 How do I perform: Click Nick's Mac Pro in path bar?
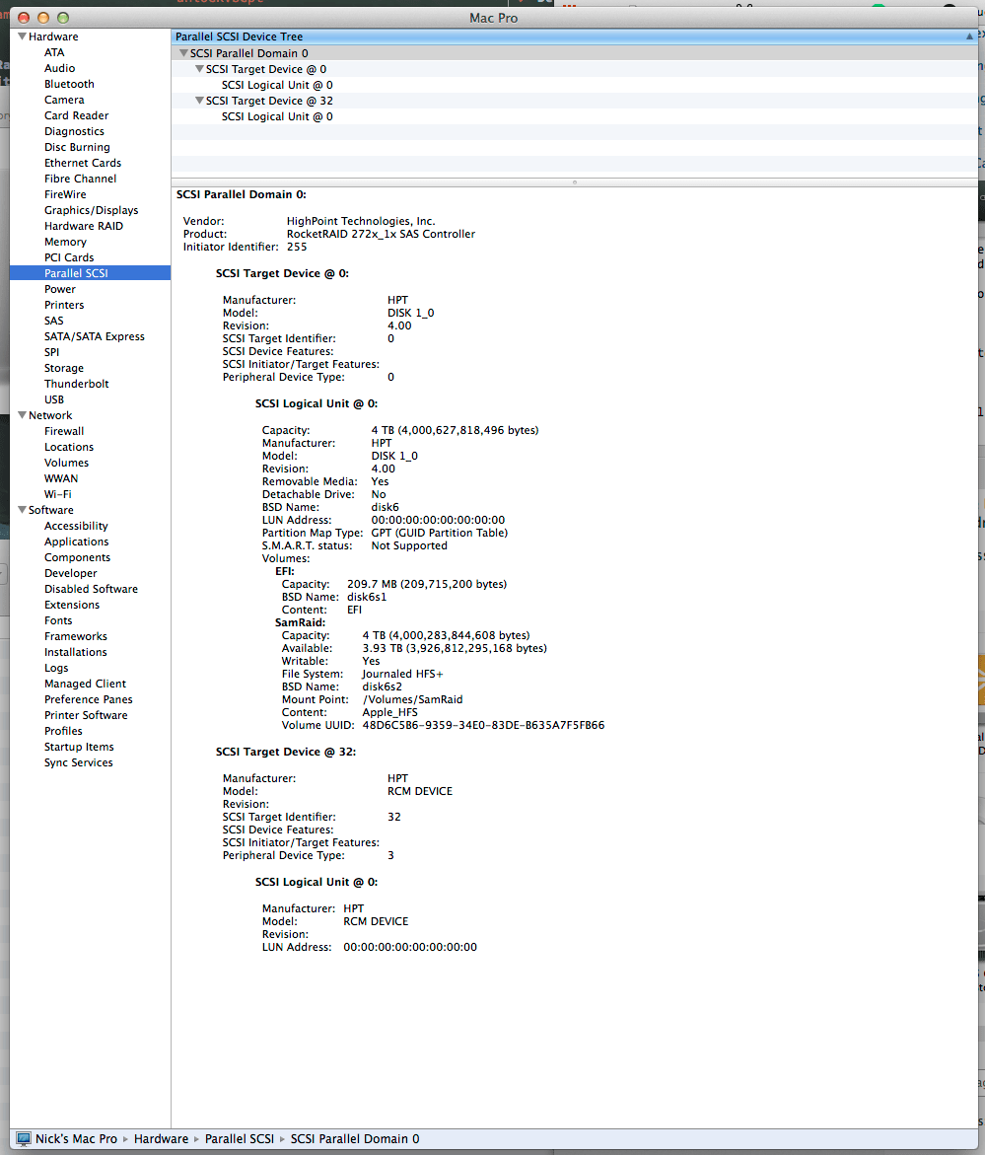point(77,1139)
